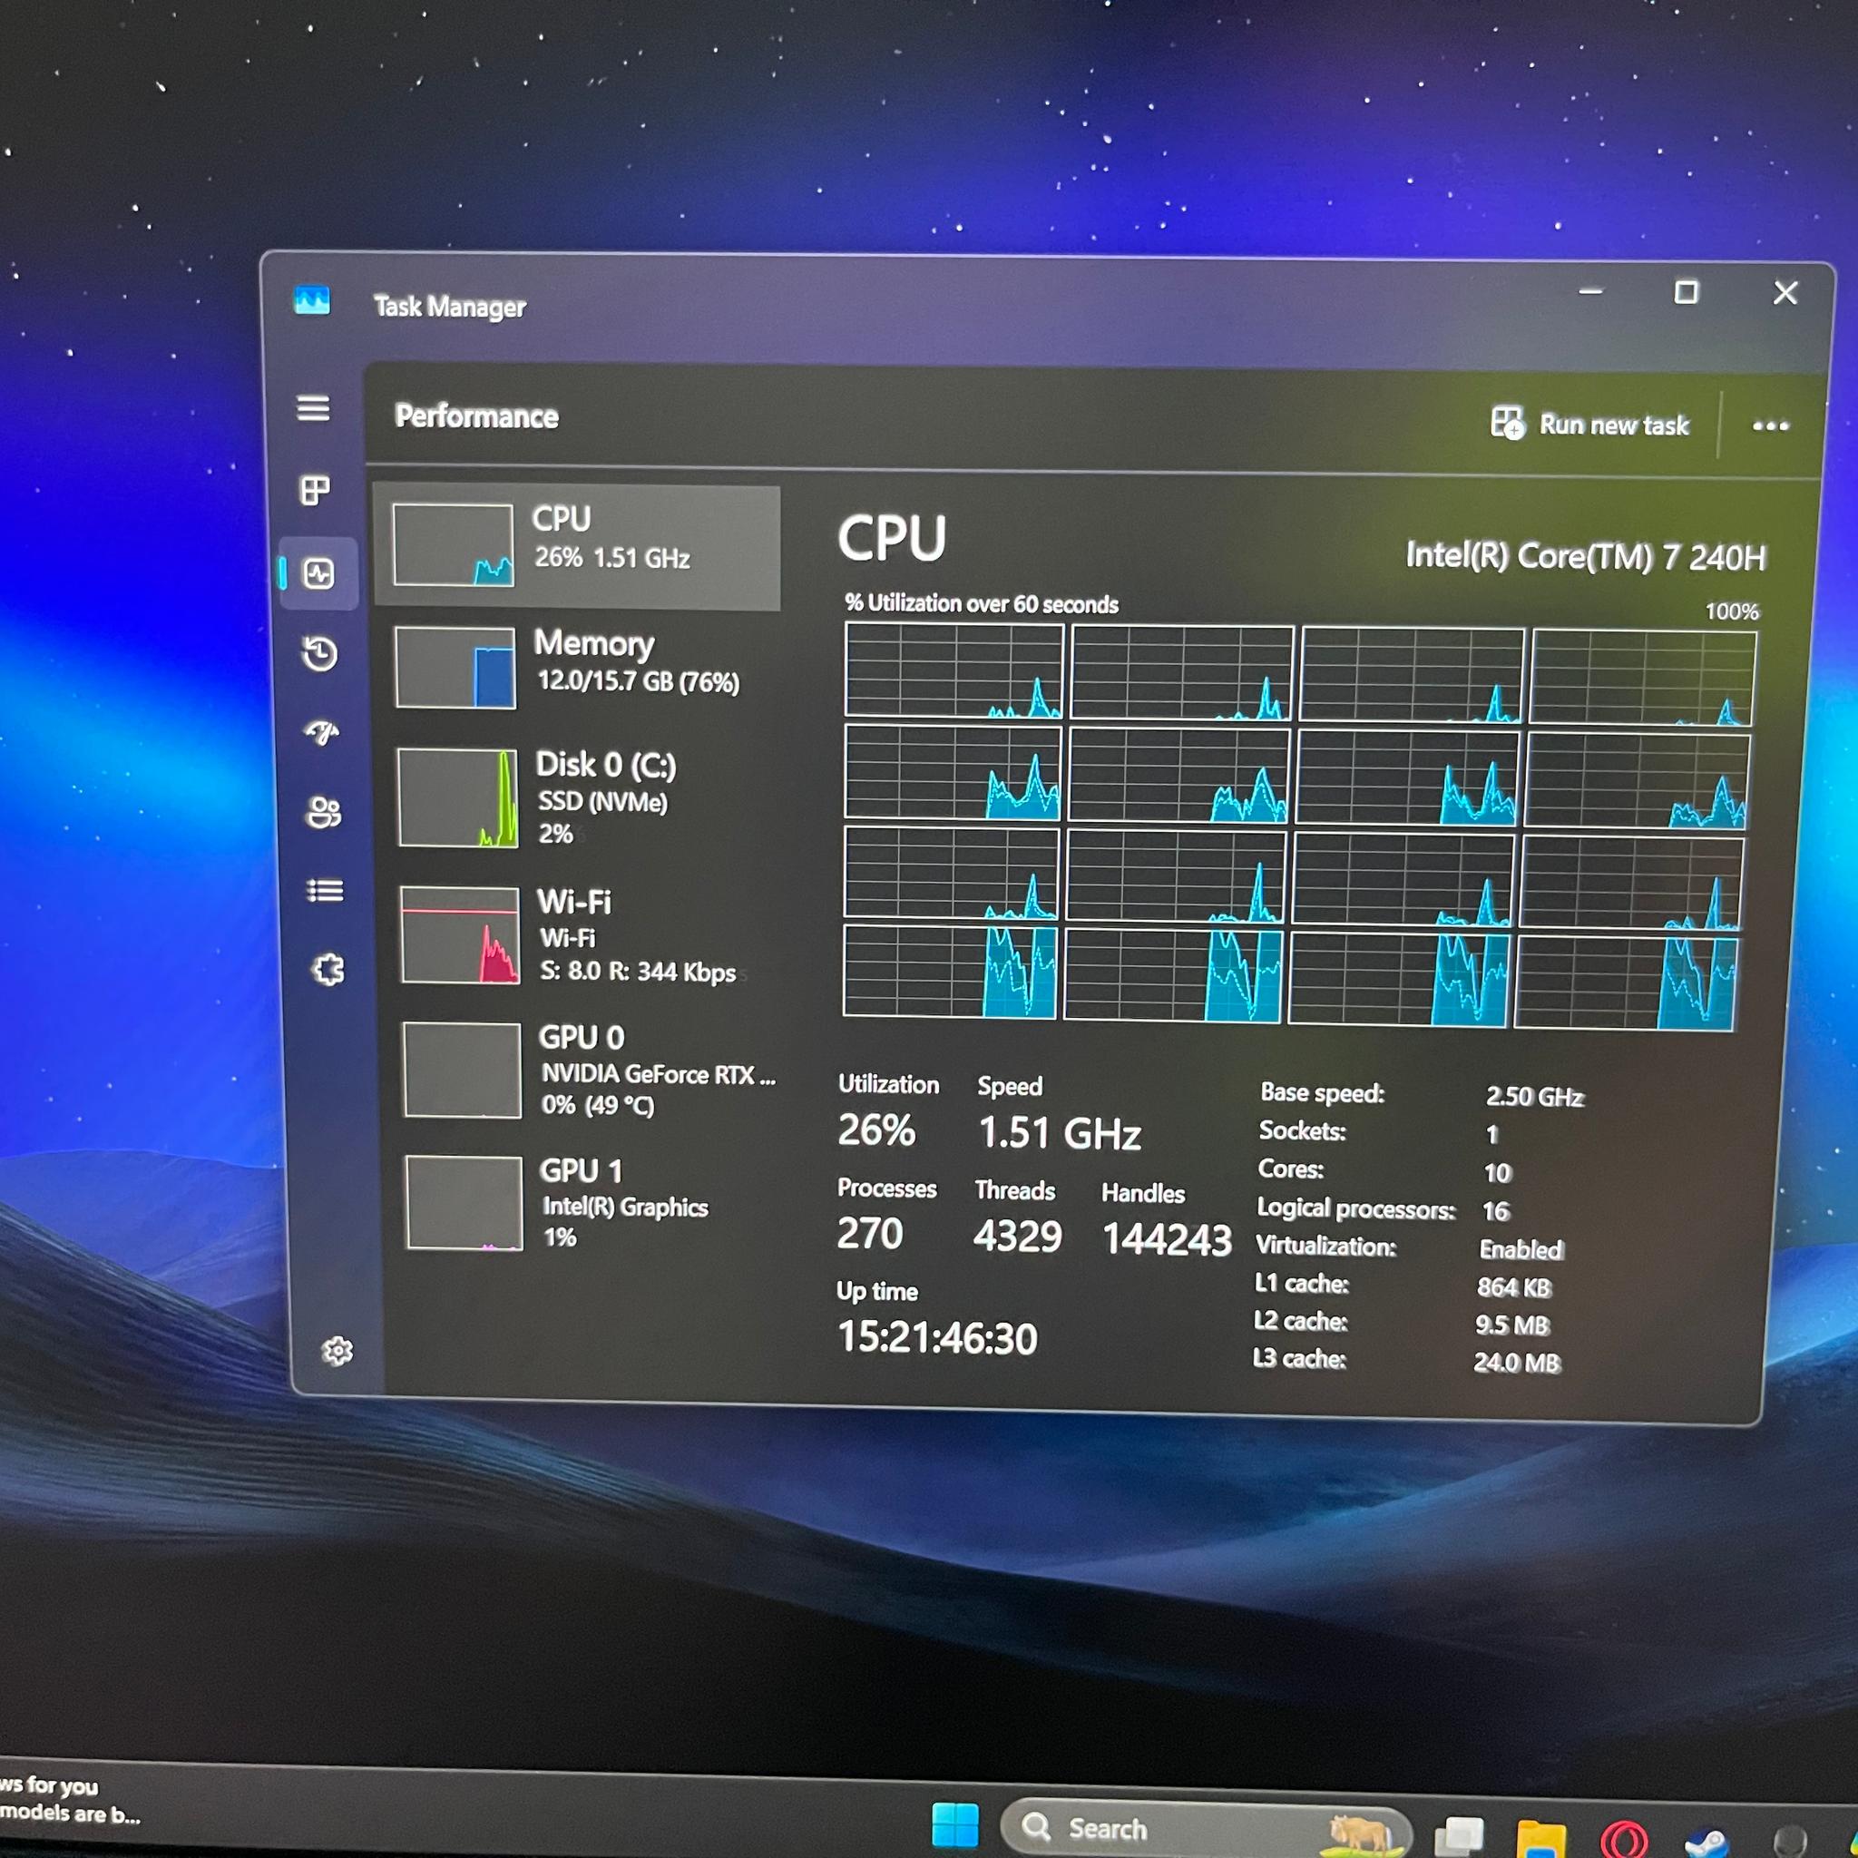Open the Details page icon in sidebar
This screenshot has width=1858, height=1858.
[325, 891]
